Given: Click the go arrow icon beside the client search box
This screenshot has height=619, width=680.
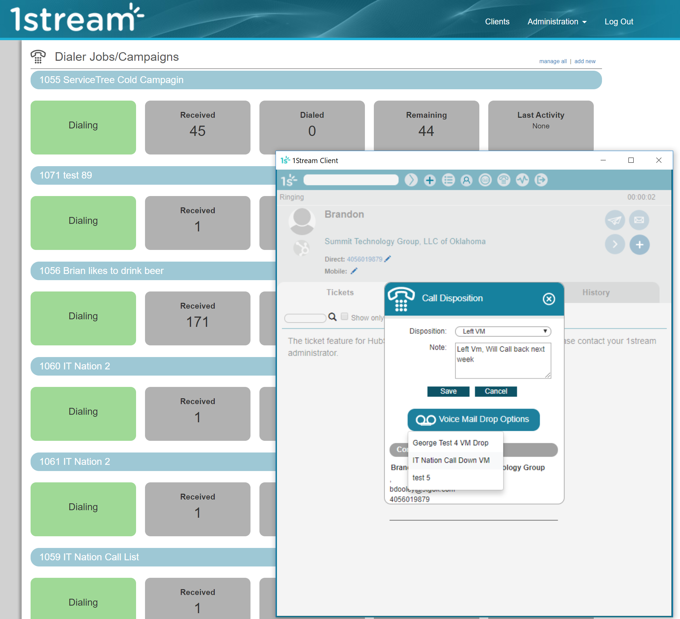Looking at the screenshot, I should point(411,180).
